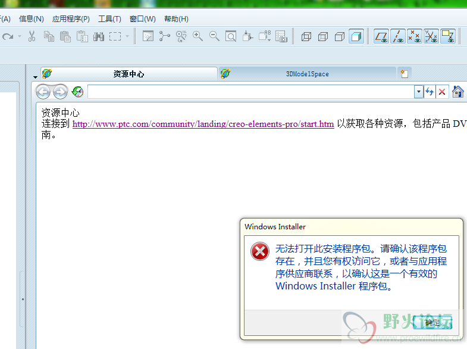Go forward in embedded browser
Image resolution: width=467 pixels, height=349 pixels.
coord(61,92)
